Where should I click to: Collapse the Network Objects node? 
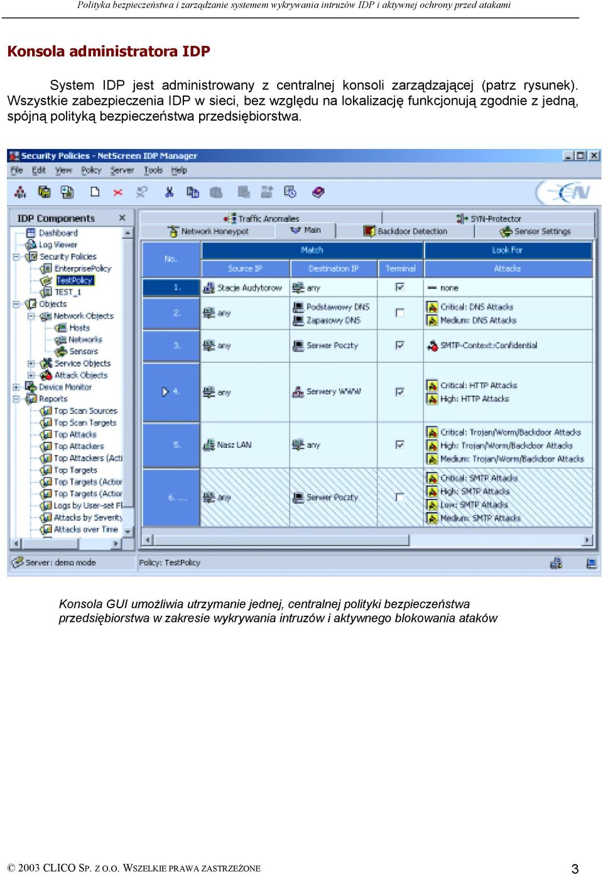coord(31,316)
